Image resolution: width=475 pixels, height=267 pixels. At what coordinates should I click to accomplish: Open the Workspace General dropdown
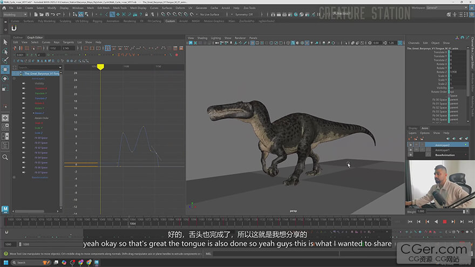coord(446,8)
